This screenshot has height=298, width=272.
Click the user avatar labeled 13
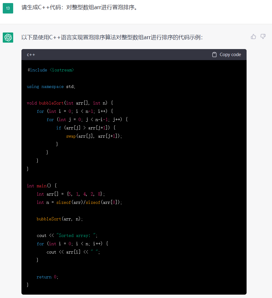pyautogui.click(x=8, y=8)
